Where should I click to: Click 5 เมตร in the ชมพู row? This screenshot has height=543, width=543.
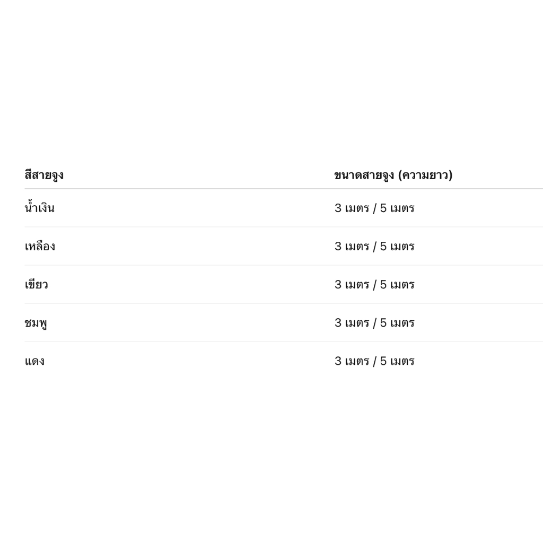click(397, 323)
